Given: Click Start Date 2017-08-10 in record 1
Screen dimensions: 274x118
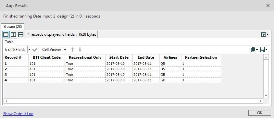Looking at the screenshot, I should 119,64.
